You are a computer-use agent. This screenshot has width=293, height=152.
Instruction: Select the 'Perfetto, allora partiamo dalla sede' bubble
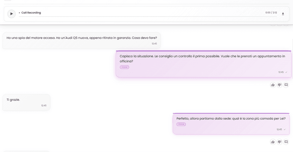tap(231, 123)
